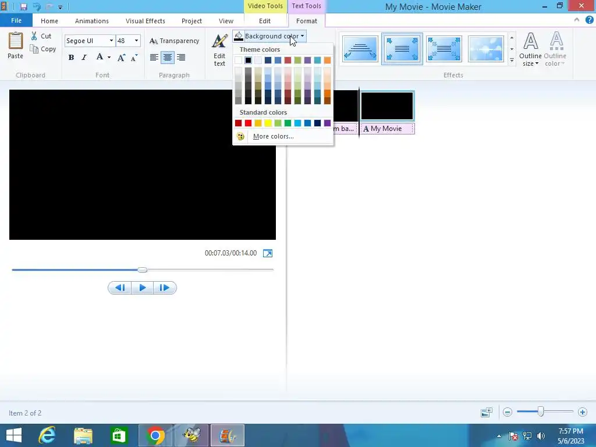Pick the black theme color swatch
Viewport: 596px width, 447px height.
click(x=248, y=60)
